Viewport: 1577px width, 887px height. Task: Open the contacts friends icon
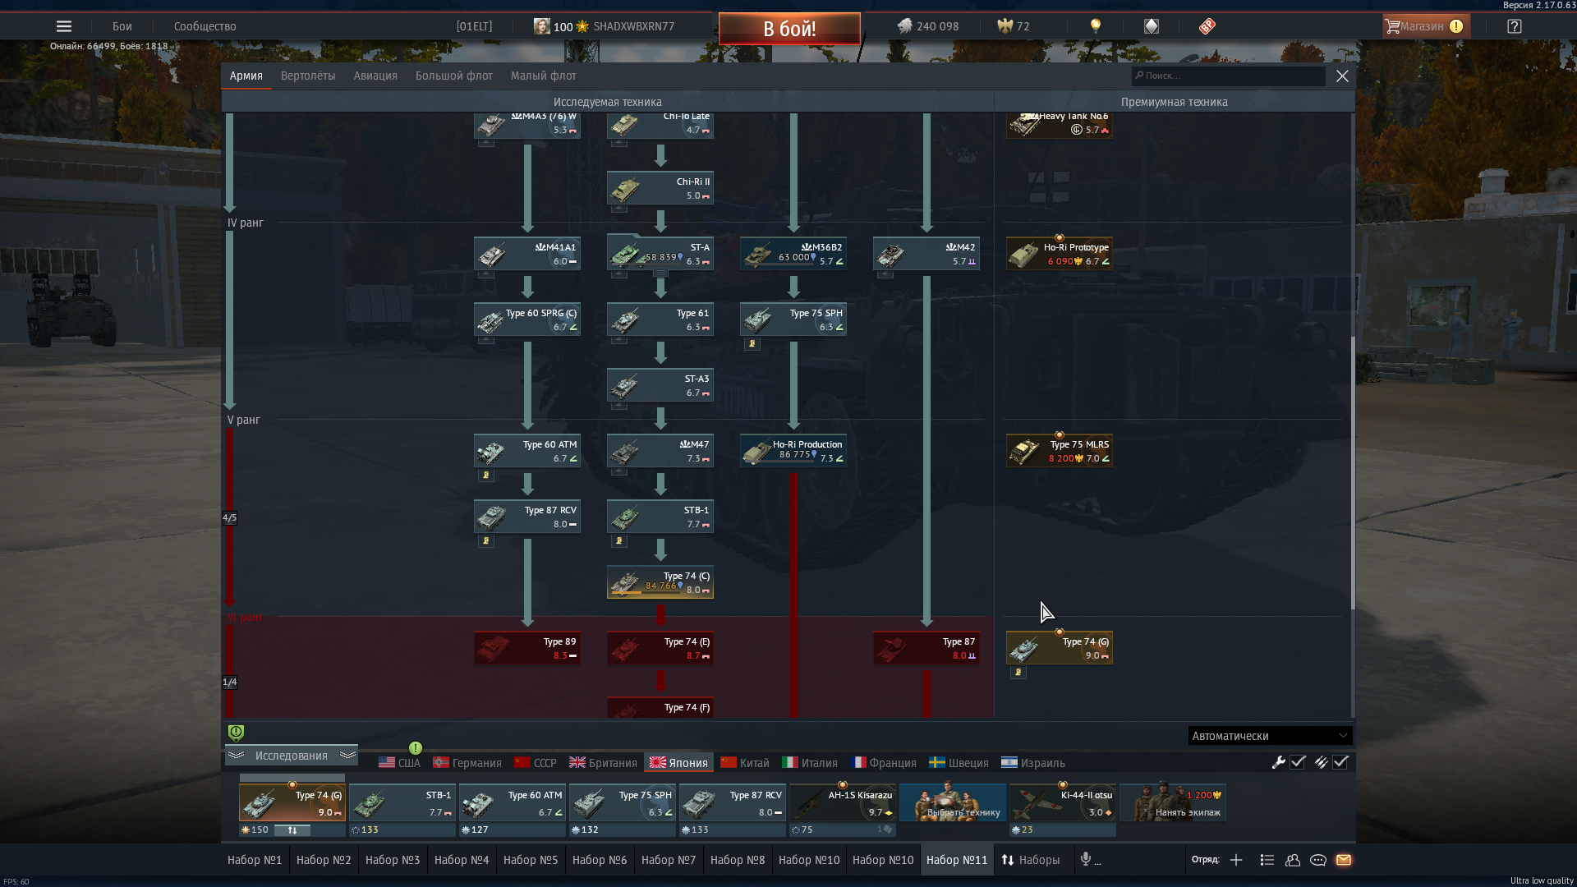pos(1292,860)
